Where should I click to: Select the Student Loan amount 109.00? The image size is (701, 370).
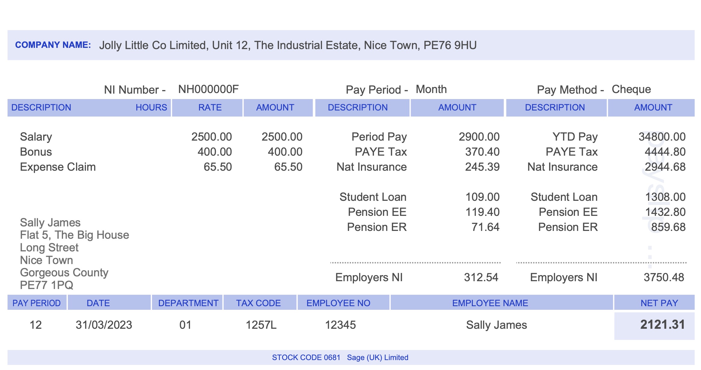[x=483, y=197]
